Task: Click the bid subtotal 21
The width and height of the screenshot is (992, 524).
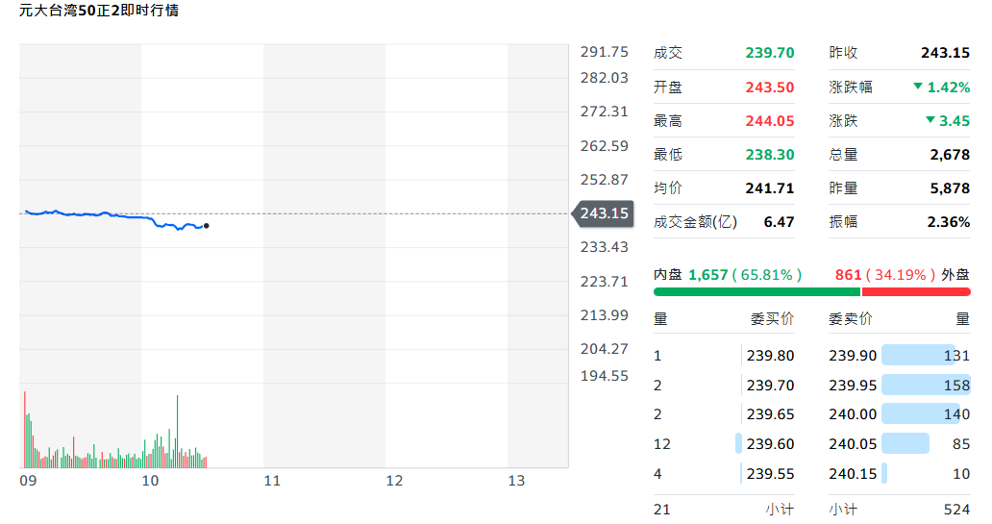Action: point(661,509)
